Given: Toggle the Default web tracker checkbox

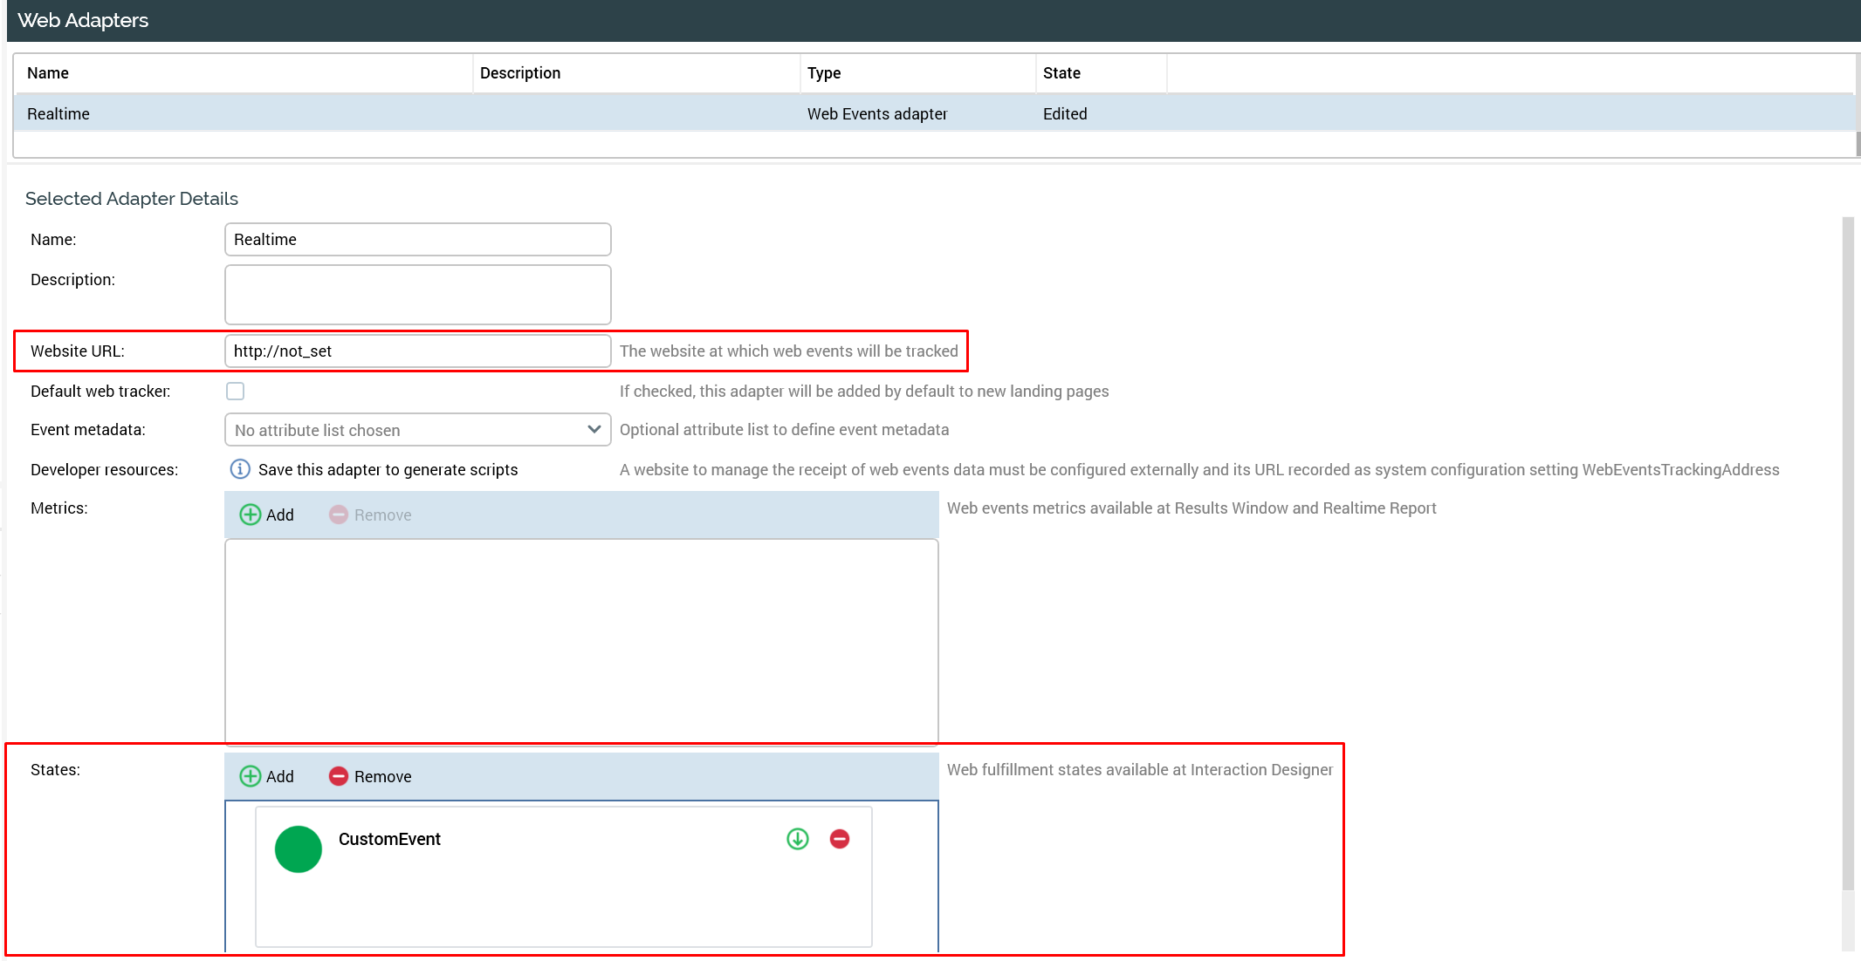Looking at the screenshot, I should pyautogui.click(x=236, y=392).
